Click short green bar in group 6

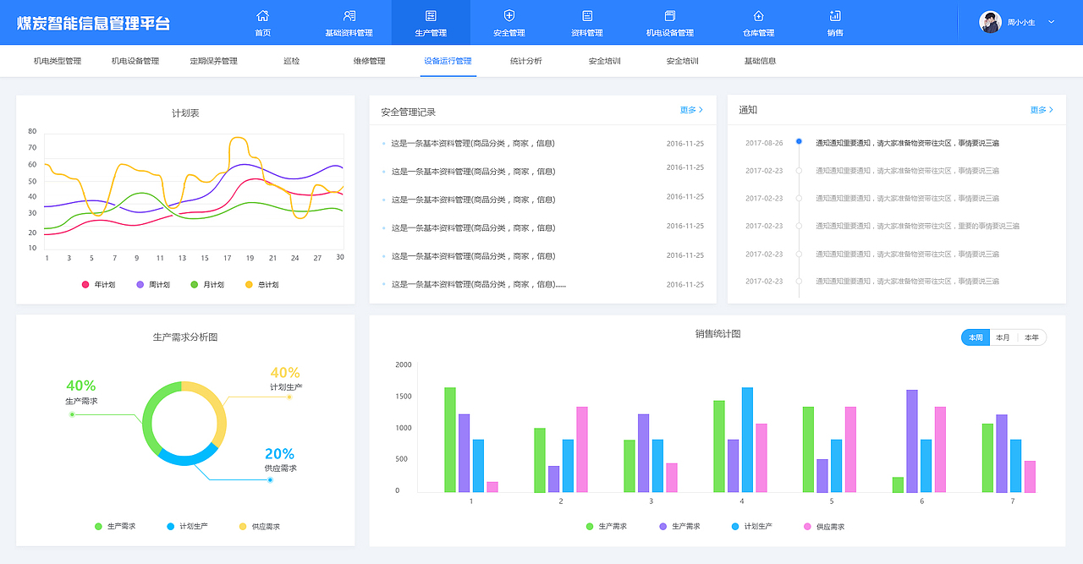coord(898,485)
